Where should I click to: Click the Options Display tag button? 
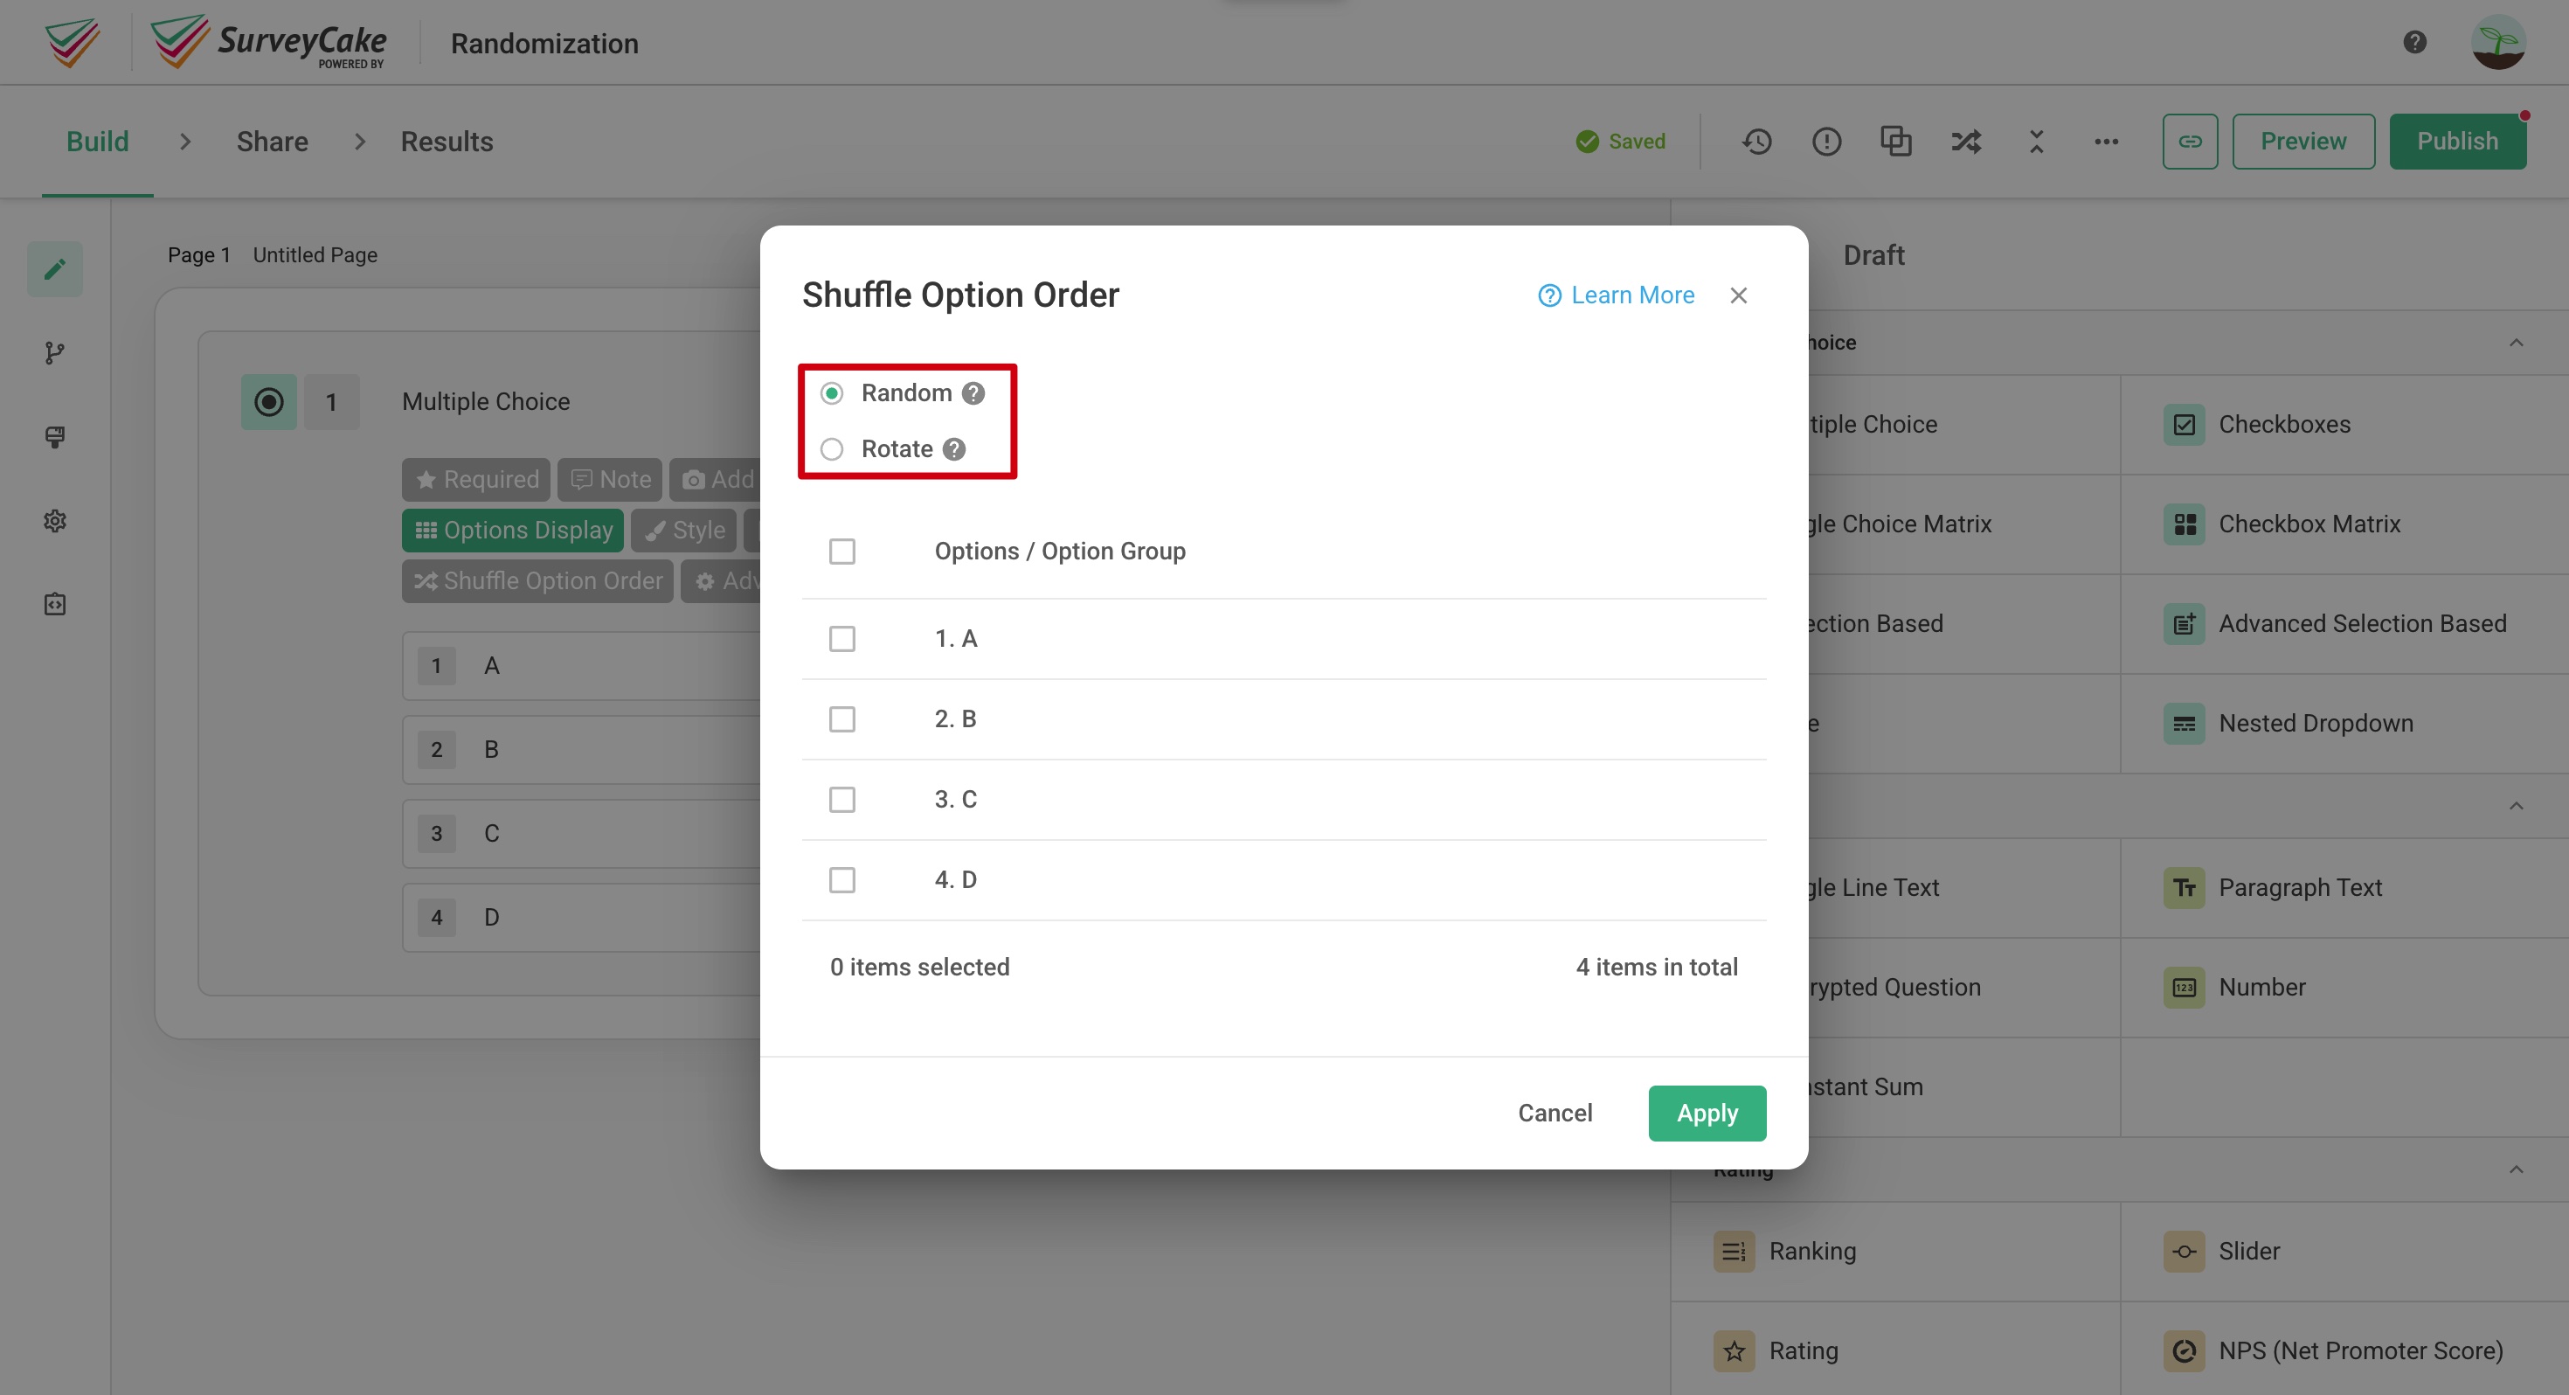tap(513, 530)
